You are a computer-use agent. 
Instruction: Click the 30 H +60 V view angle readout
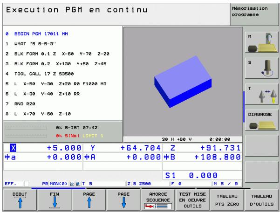[177, 139]
